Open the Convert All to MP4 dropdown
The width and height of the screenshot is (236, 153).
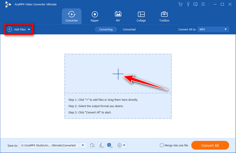tap(213, 29)
